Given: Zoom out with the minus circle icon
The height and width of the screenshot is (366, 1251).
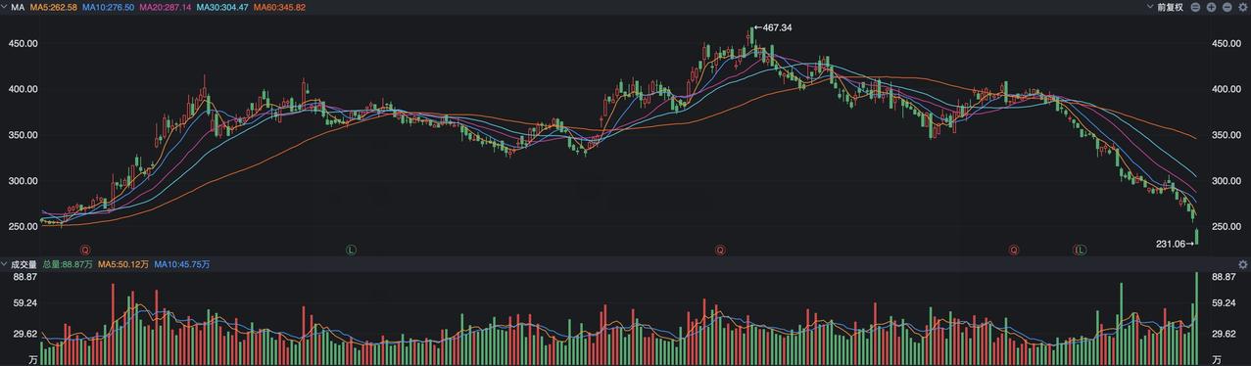Looking at the screenshot, I should pyautogui.click(x=1227, y=7).
